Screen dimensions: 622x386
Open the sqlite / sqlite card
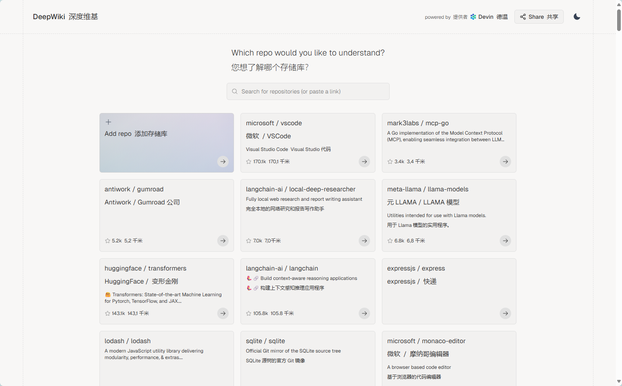click(x=308, y=358)
